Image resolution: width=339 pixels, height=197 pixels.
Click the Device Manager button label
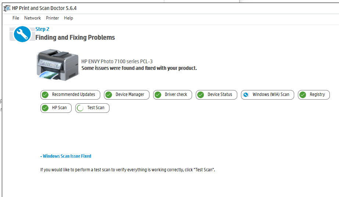pos(130,94)
